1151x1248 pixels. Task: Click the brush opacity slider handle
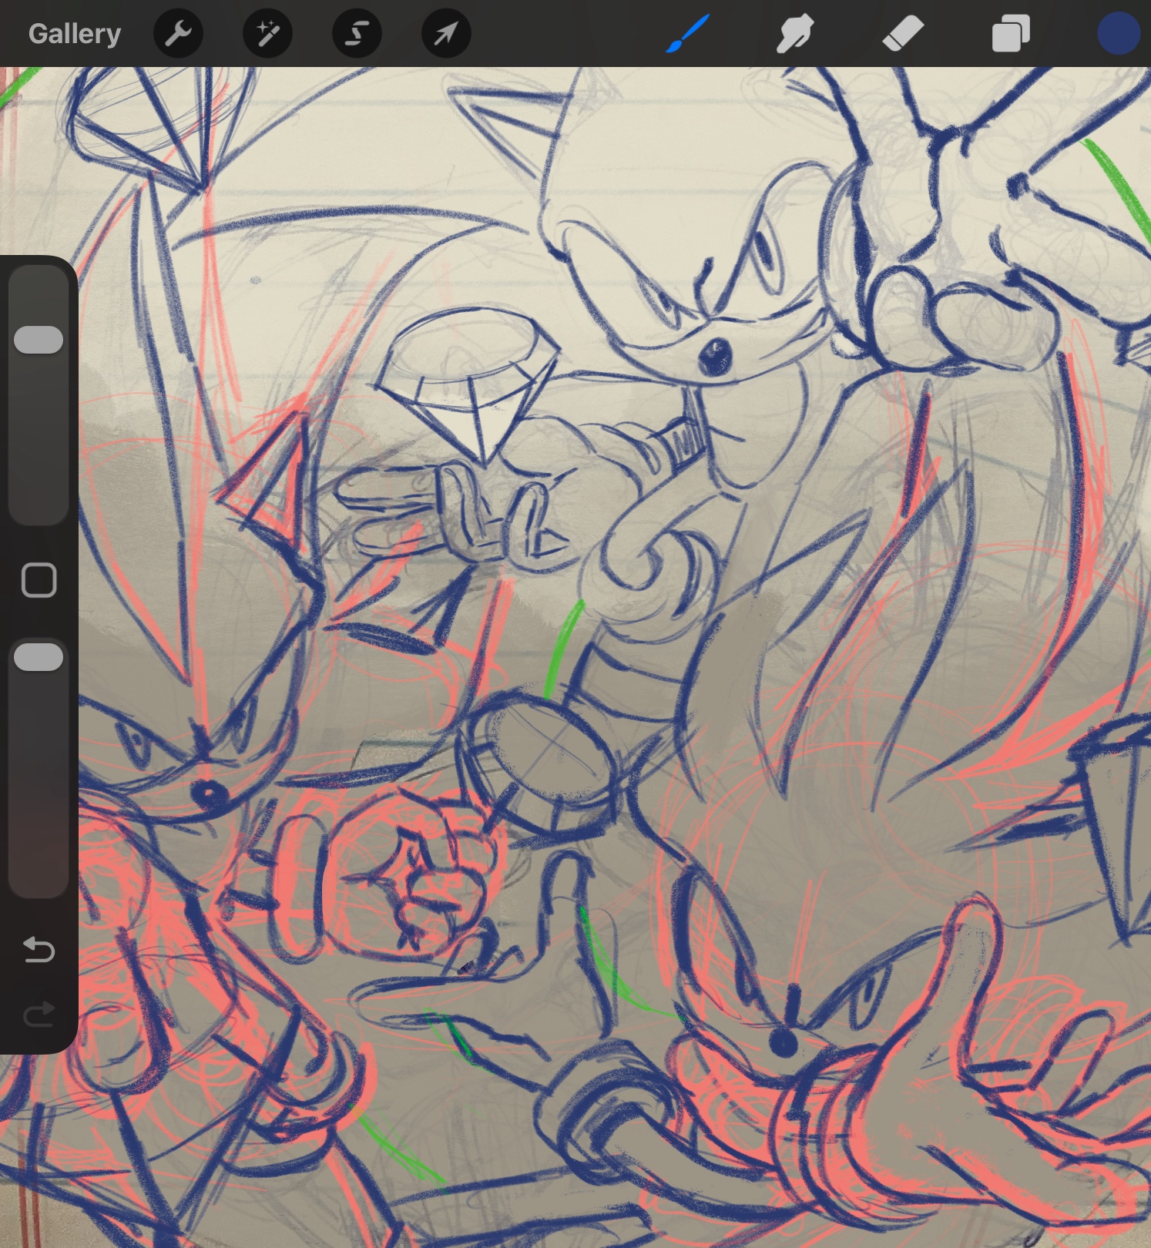(x=39, y=657)
